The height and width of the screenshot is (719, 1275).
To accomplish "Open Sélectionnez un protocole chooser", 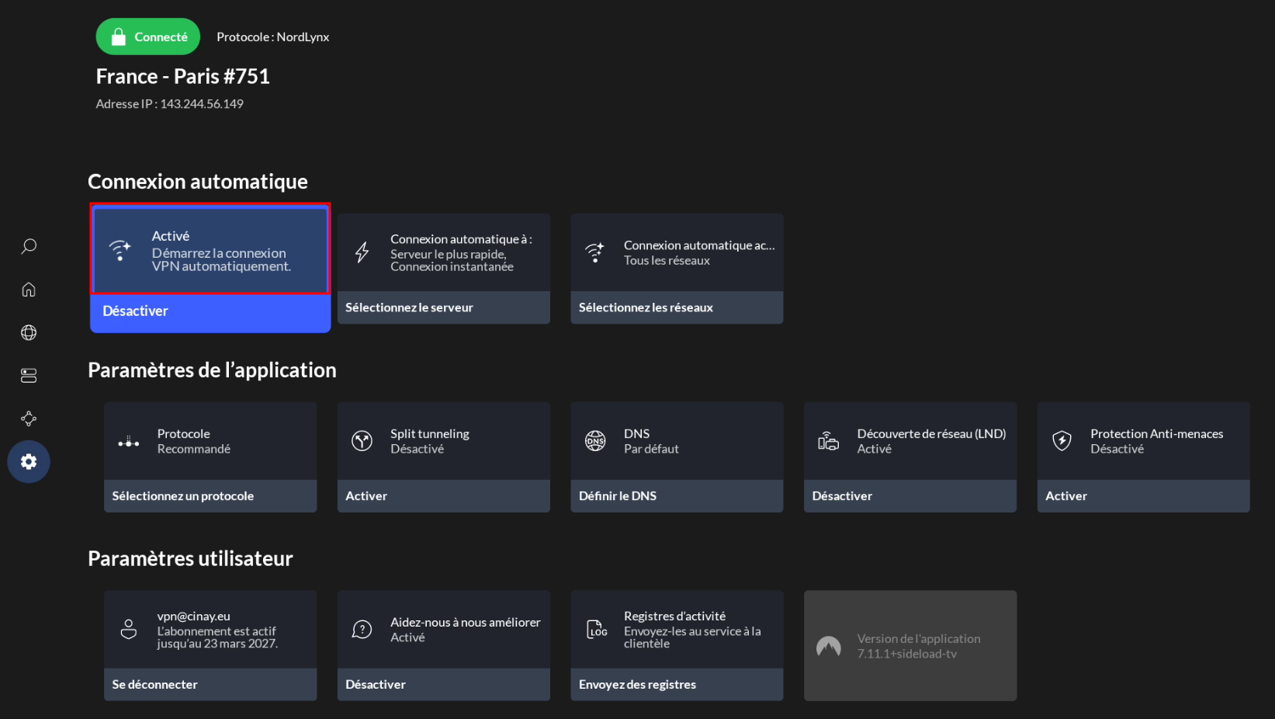I will coord(210,496).
